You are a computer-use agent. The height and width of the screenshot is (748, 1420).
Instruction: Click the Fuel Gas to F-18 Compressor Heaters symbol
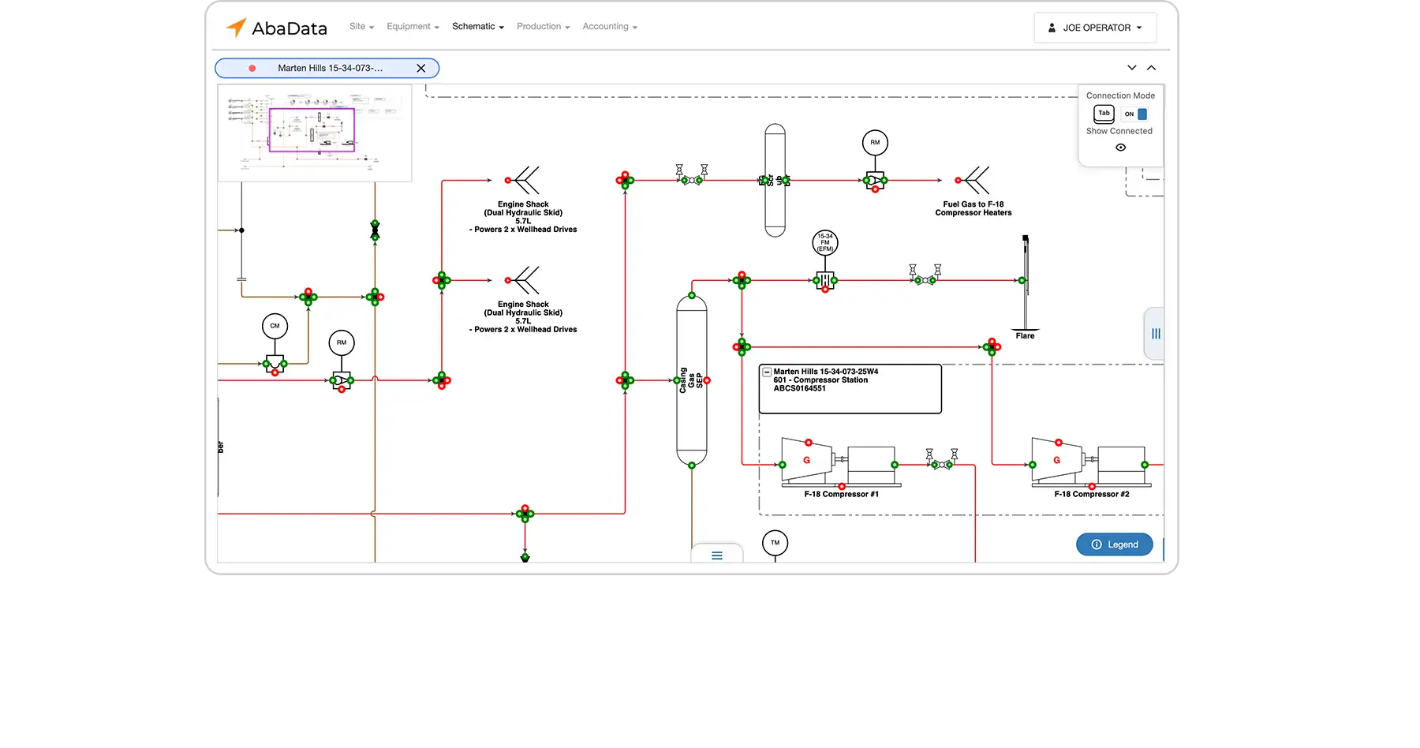976,181
